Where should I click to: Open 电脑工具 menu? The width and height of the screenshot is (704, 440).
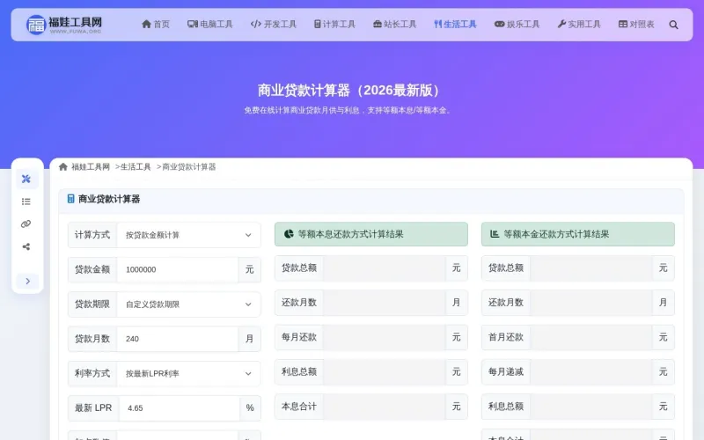tap(210, 25)
